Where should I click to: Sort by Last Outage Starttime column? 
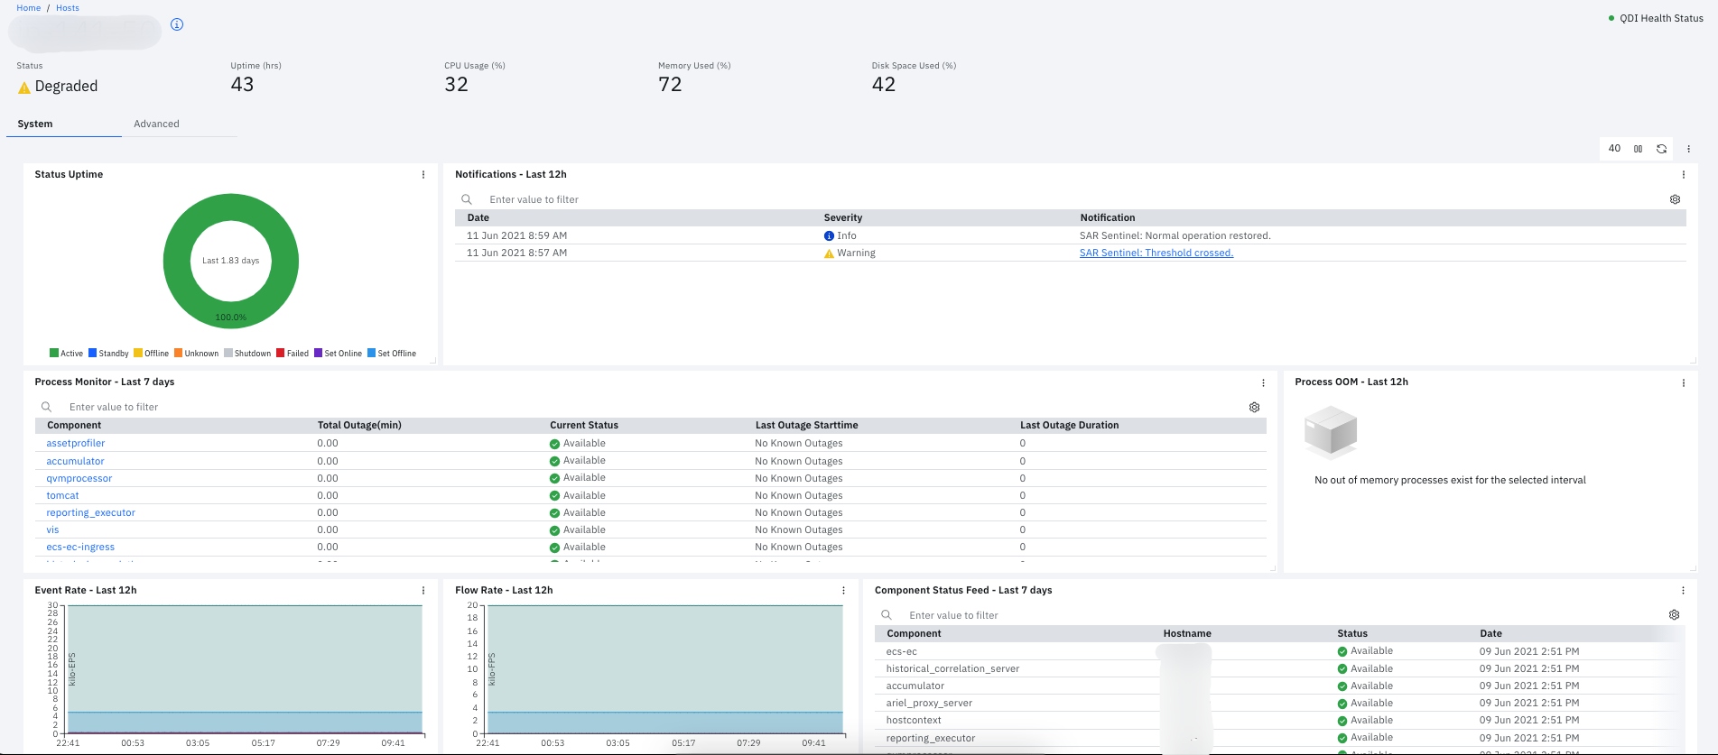(806, 425)
